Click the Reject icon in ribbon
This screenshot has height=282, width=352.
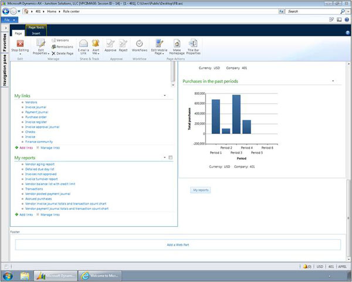coord(123,45)
